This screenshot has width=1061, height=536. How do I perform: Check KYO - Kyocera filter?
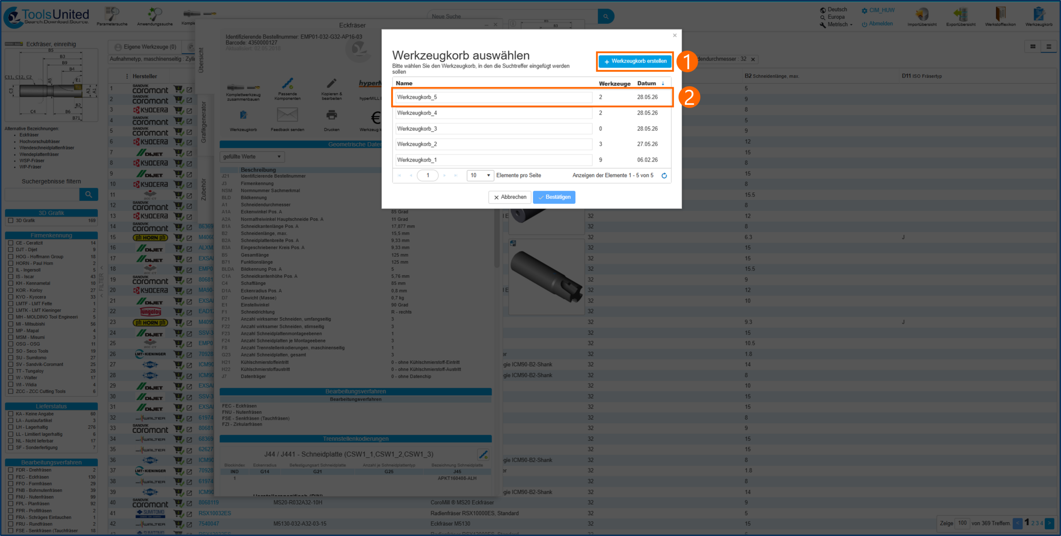click(11, 297)
